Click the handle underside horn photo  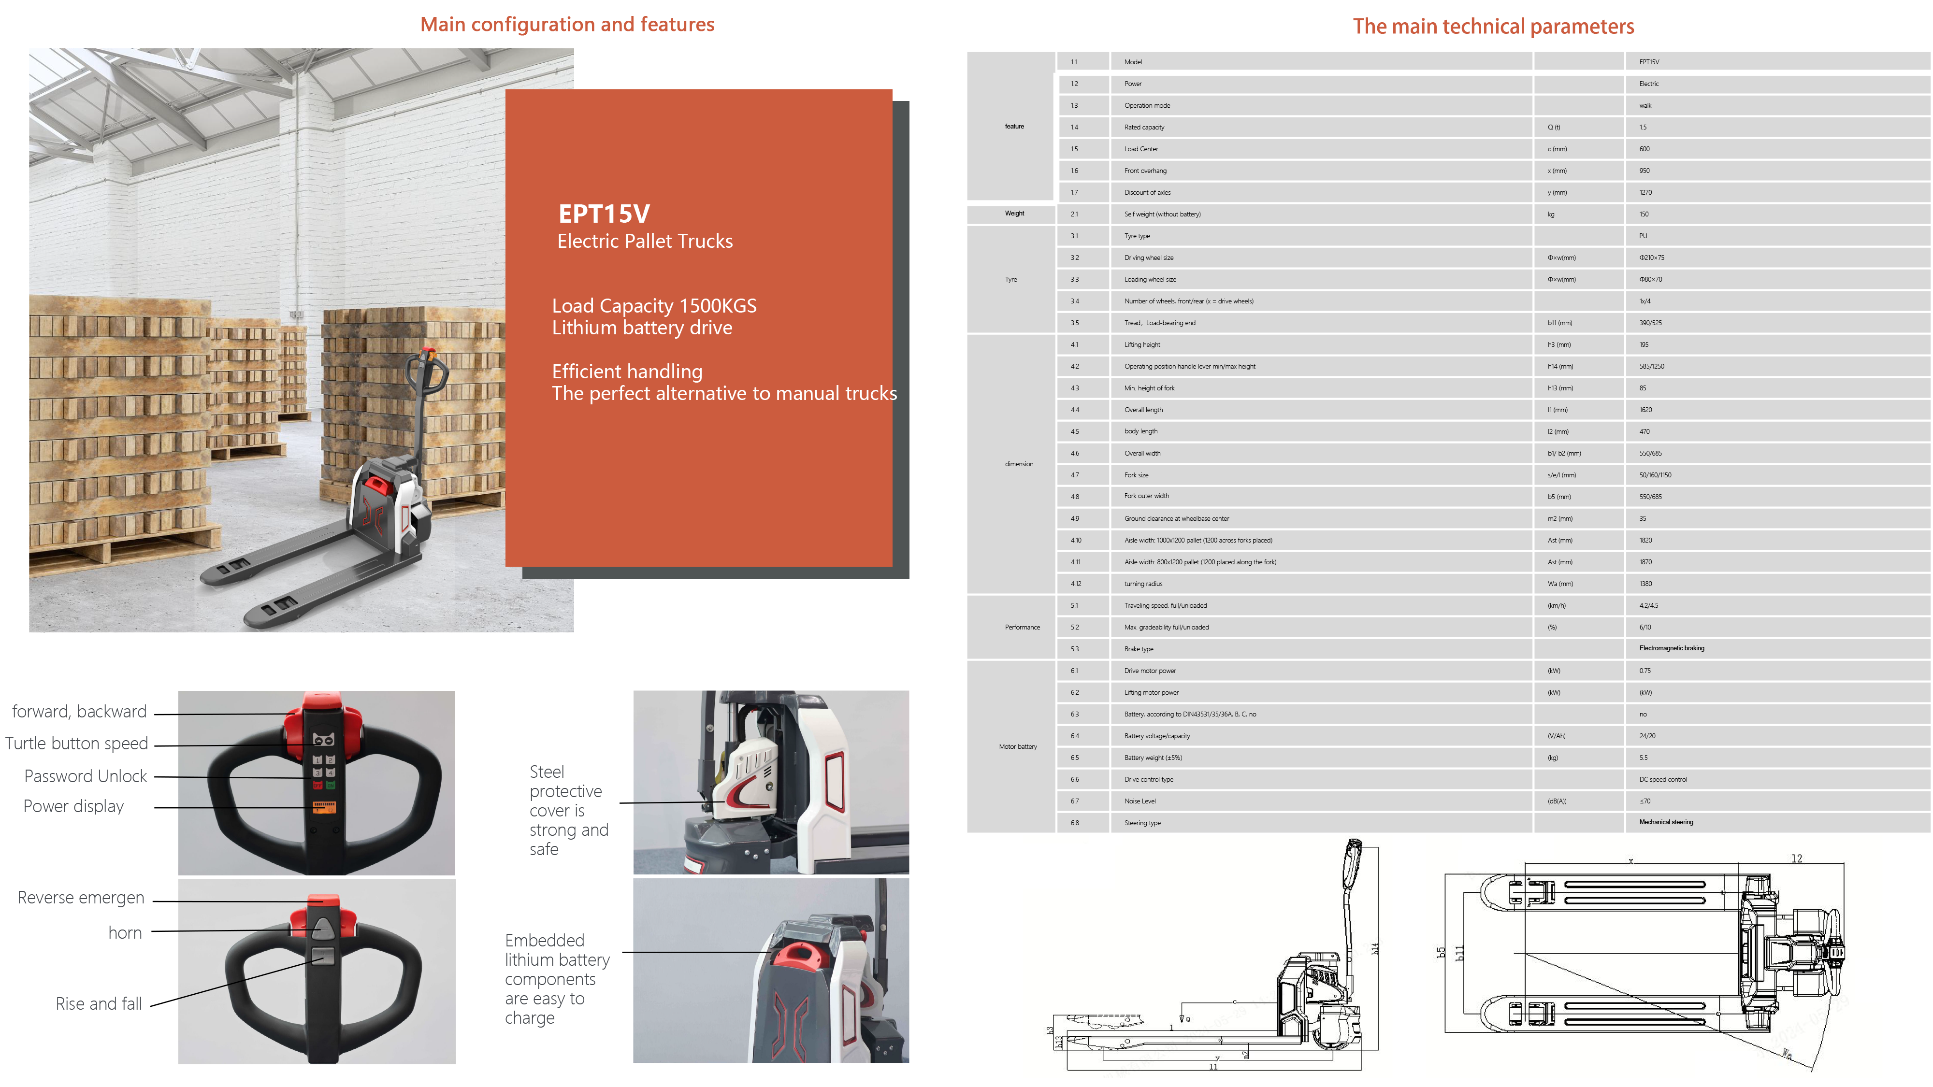tap(316, 972)
